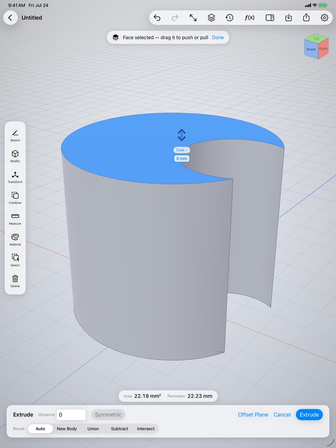This screenshot has height=448, width=336.
Task: Click the Delete trash tool
Action: [15, 281]
